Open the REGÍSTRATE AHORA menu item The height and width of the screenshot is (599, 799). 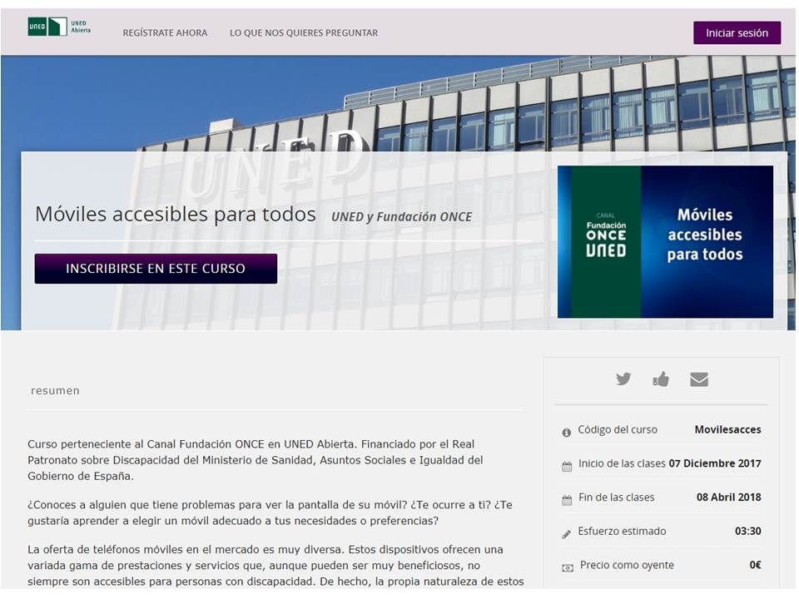click(x=165, y=33)
